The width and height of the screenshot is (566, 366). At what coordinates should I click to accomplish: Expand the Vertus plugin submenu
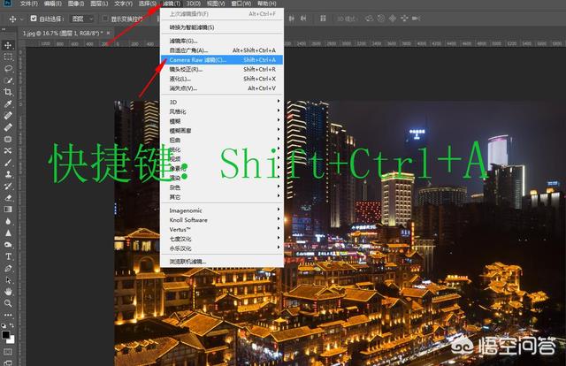(222, 229)
